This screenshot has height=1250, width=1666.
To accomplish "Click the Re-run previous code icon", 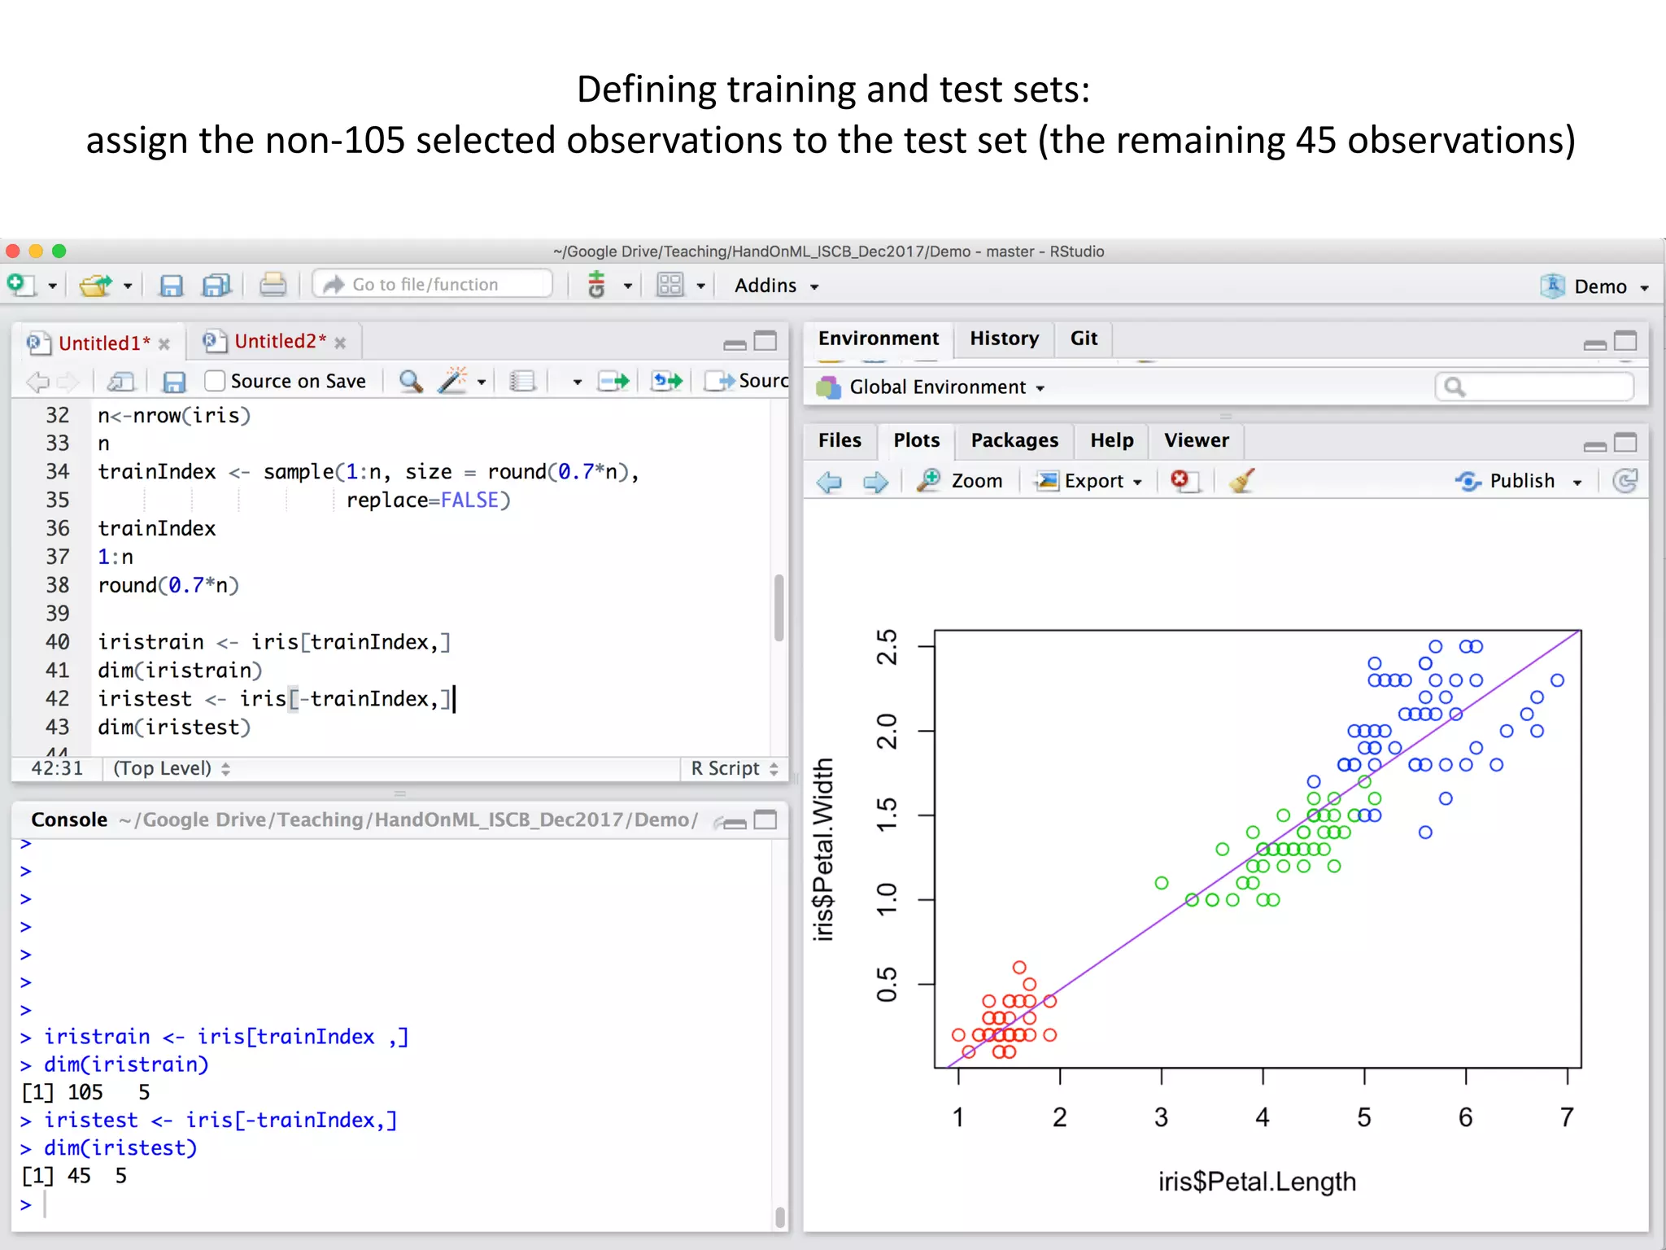I will pos(668,381).
